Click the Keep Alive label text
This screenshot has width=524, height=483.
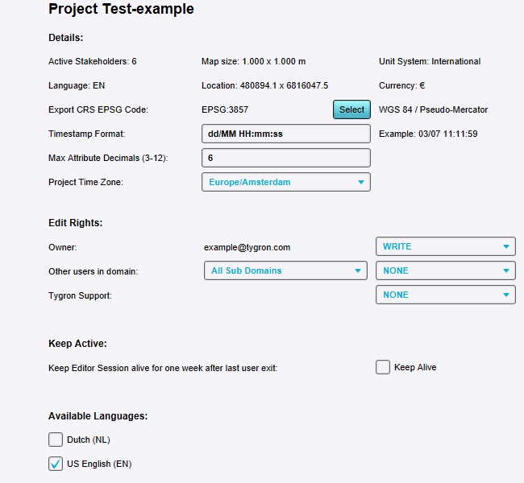tap(415, 367)
